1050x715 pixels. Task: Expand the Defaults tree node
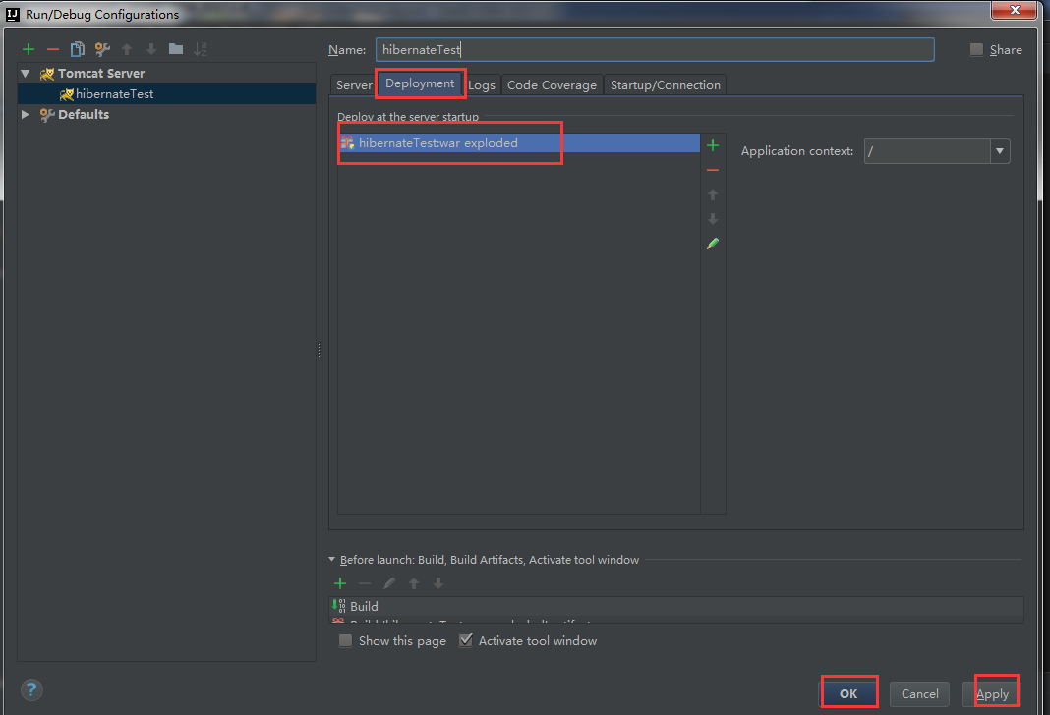coord(26,114)
